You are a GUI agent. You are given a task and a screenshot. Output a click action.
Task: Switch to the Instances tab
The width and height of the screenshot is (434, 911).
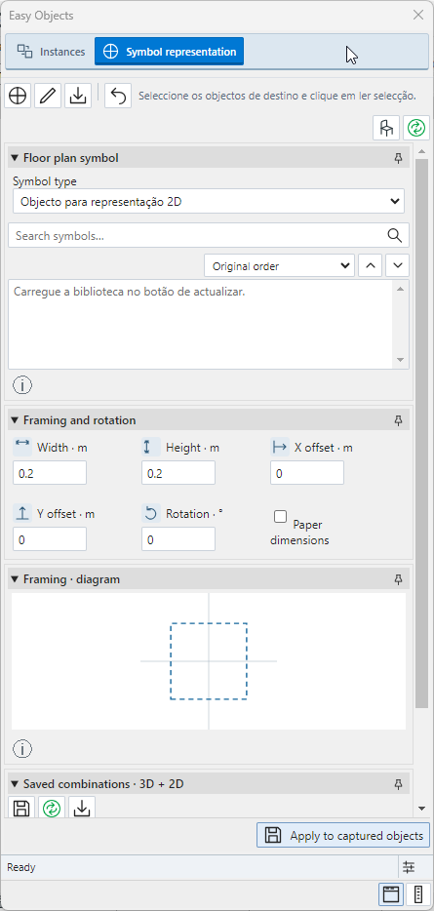pyautogui.click(x=51, y=52)
